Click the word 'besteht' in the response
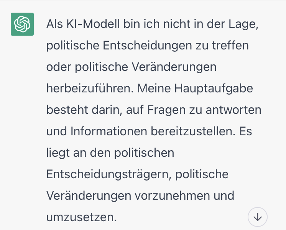The width and height of the screenshot is (286, 230). point(67,110)
